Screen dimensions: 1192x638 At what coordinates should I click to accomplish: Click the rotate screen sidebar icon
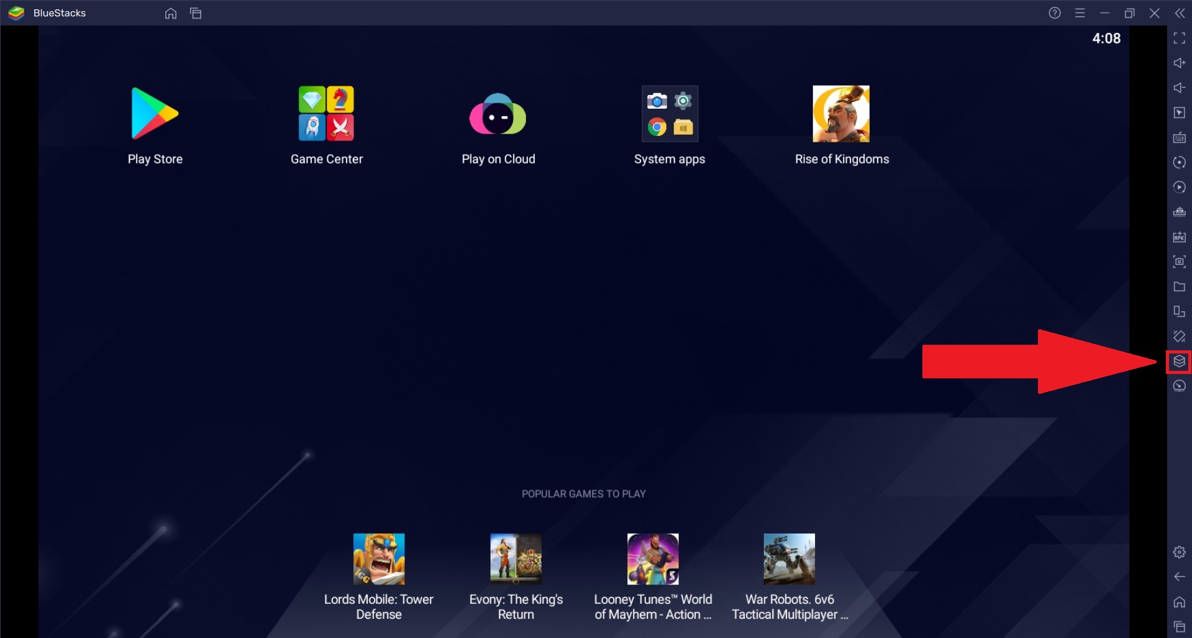click(x=1179, y=312)
